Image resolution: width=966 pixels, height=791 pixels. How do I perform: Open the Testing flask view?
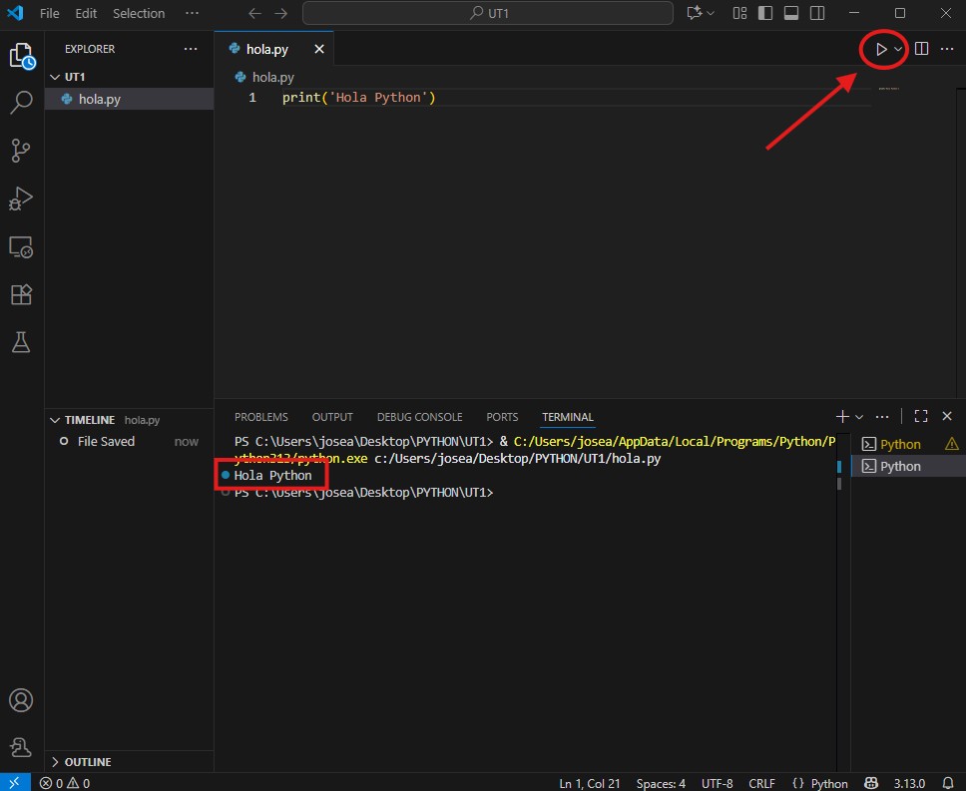pyautogui.click(x=22, y=342)
